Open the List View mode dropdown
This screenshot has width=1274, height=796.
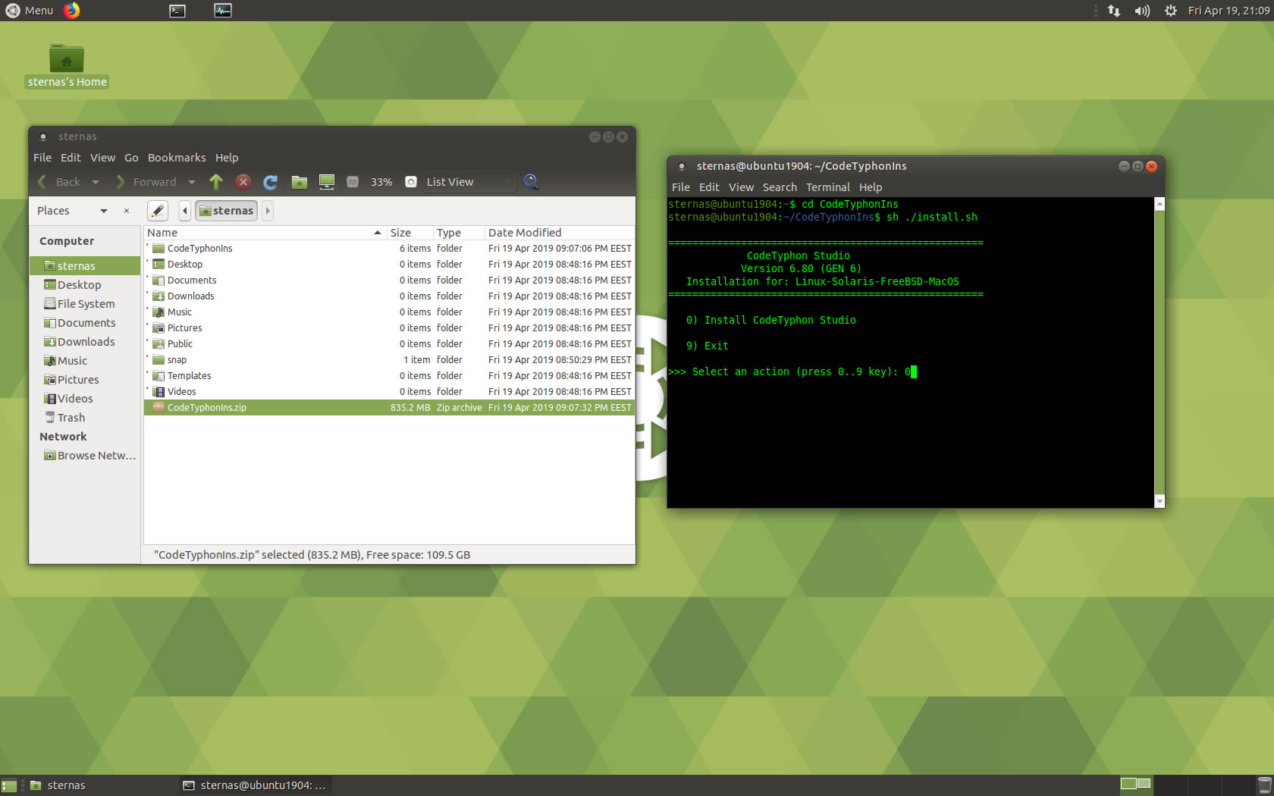tap(469, 182)
